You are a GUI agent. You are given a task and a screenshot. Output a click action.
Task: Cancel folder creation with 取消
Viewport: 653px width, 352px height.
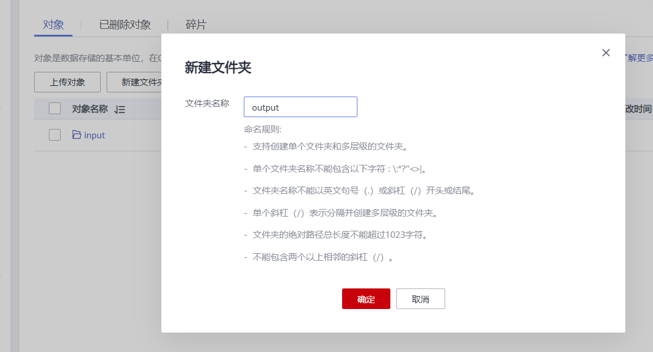420,299
